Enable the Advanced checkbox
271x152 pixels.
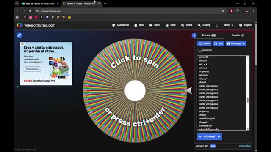pos(200,50)
